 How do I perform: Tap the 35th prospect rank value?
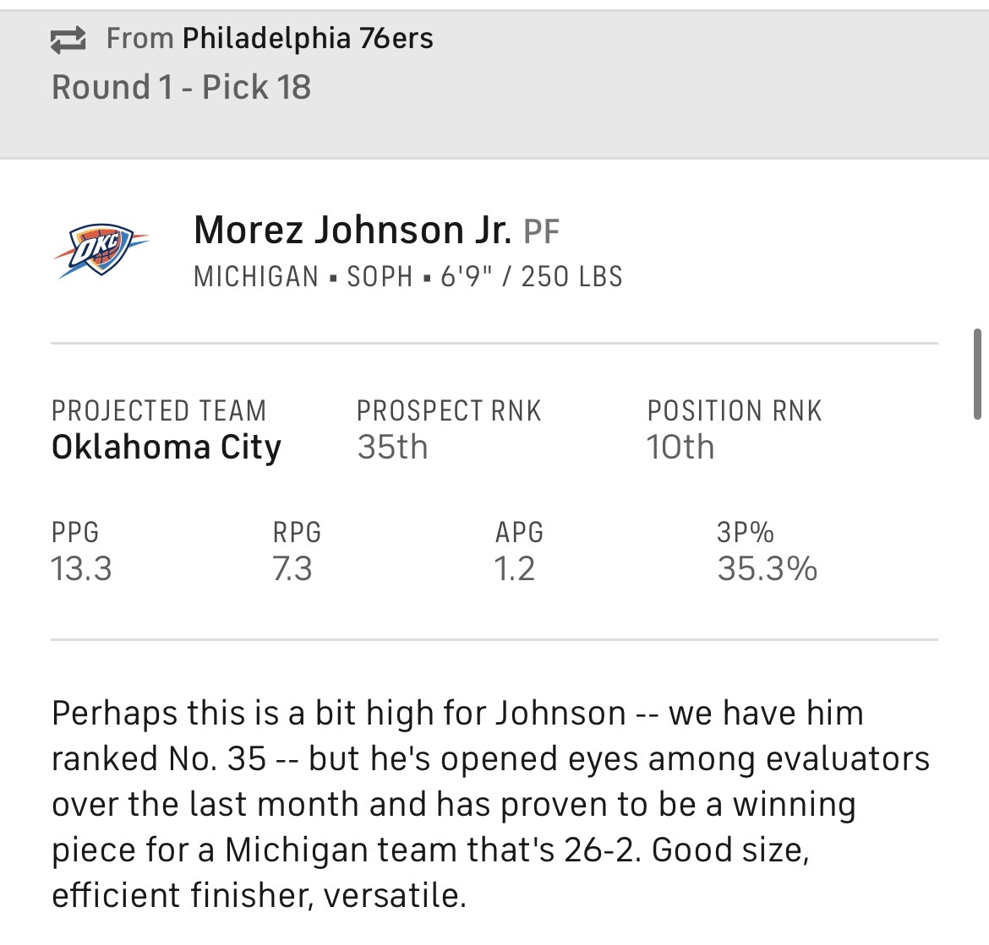point(392,447)
